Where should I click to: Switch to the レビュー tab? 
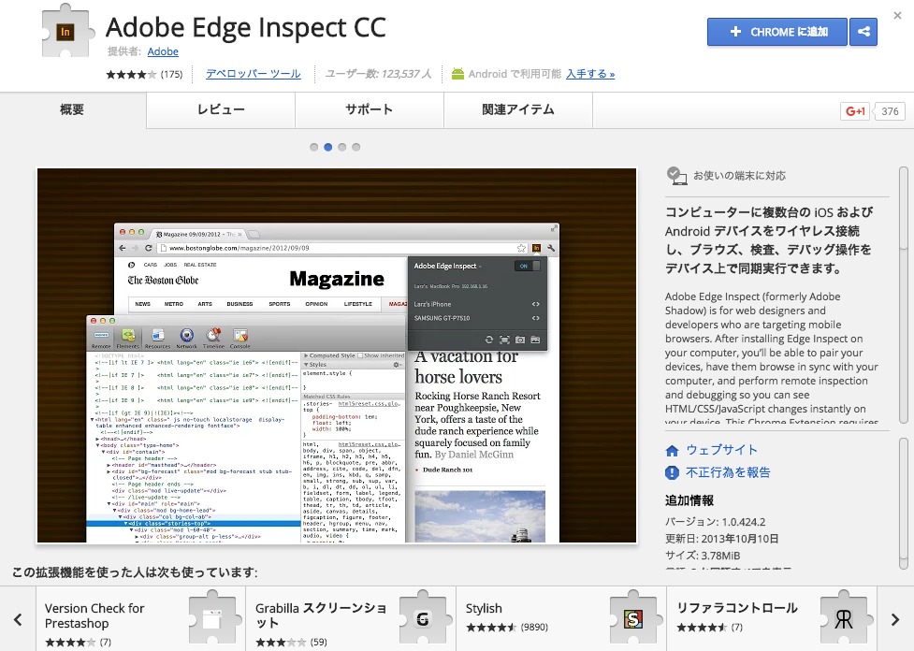pyautogui.click(x=221, y=109)
